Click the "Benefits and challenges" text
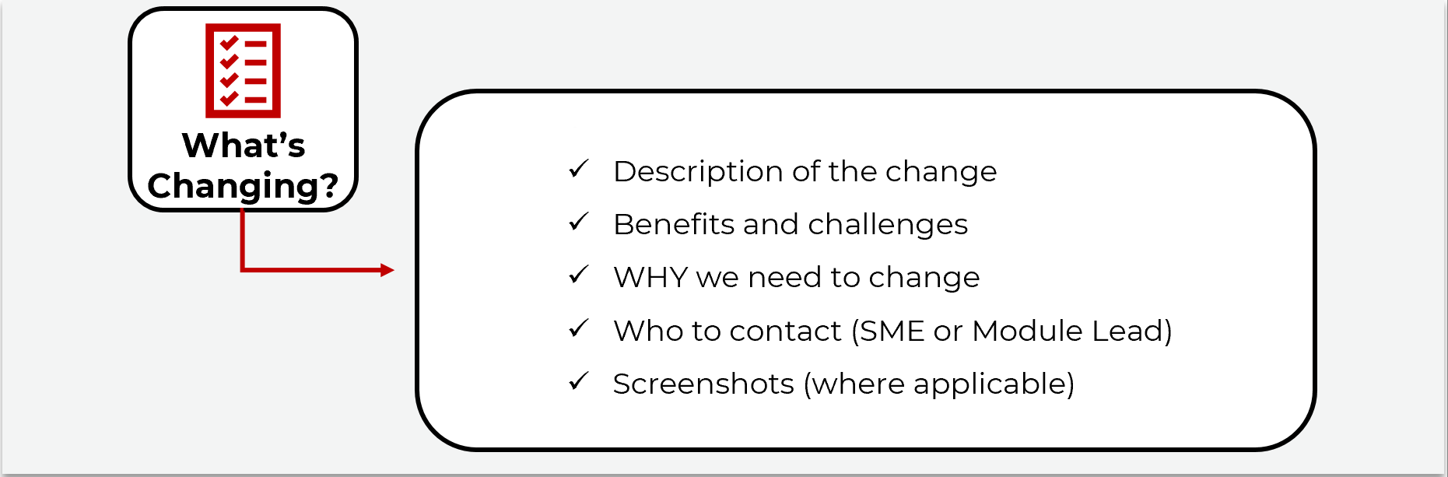 790,224
